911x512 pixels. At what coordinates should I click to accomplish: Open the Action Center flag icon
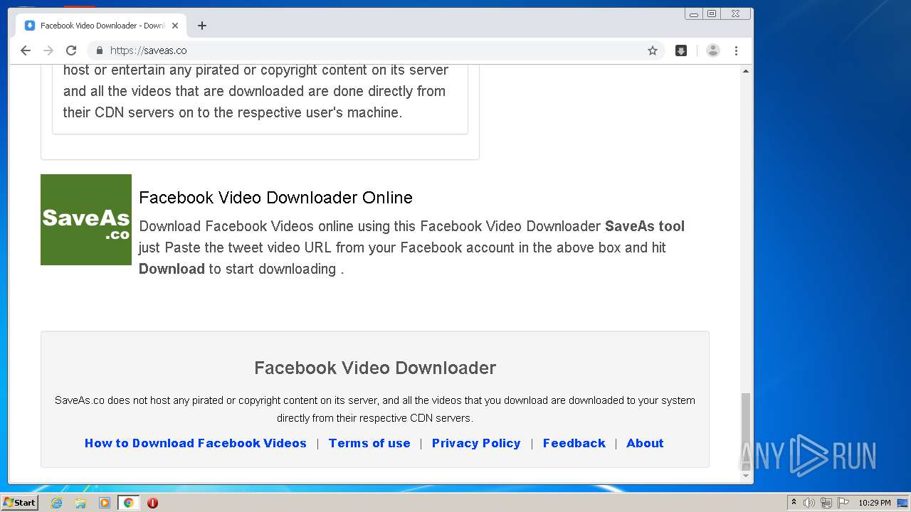pos(843,503)
